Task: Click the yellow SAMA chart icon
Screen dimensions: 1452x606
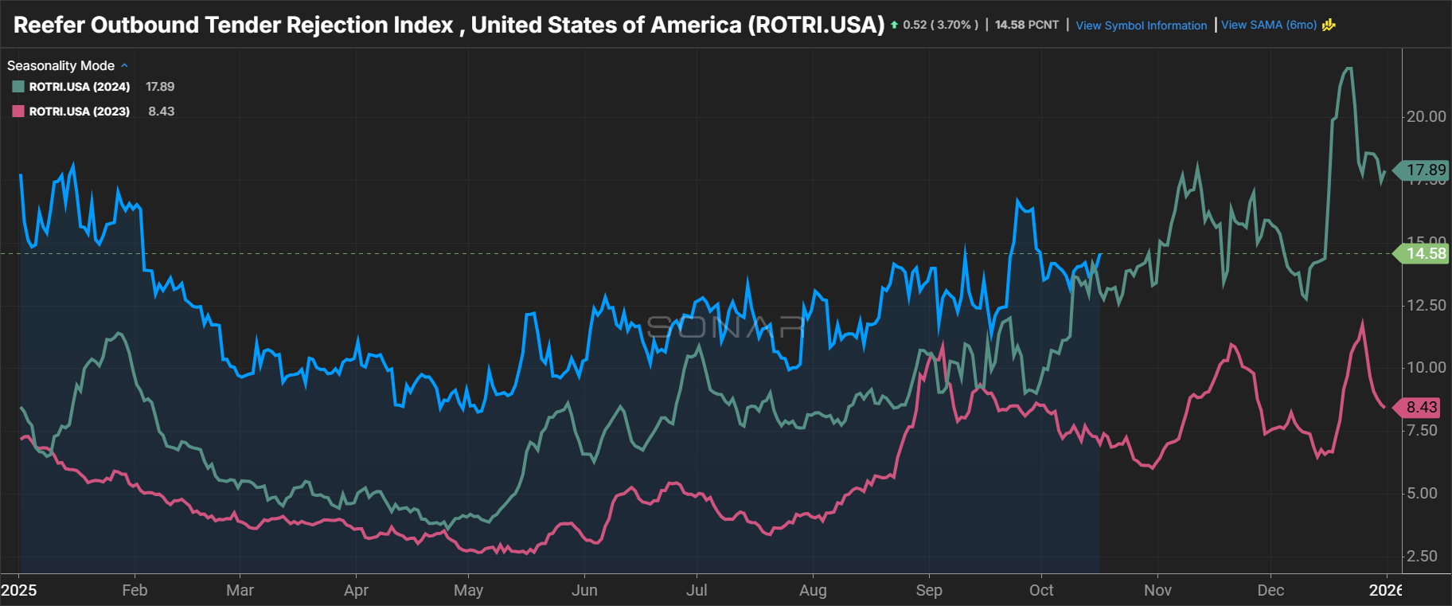Action: tap(1329, 25)
